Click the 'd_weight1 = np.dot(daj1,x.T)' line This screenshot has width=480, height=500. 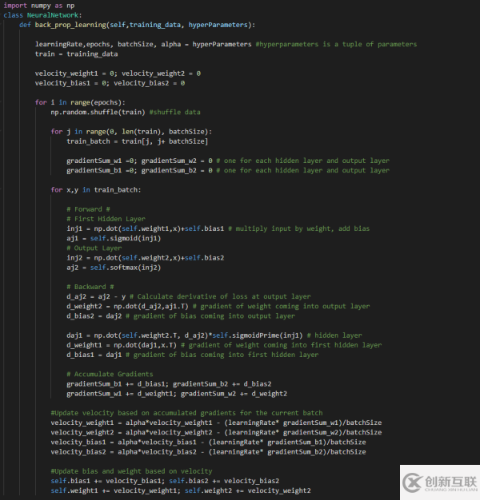pyautogui.click(x=224, y=345)
